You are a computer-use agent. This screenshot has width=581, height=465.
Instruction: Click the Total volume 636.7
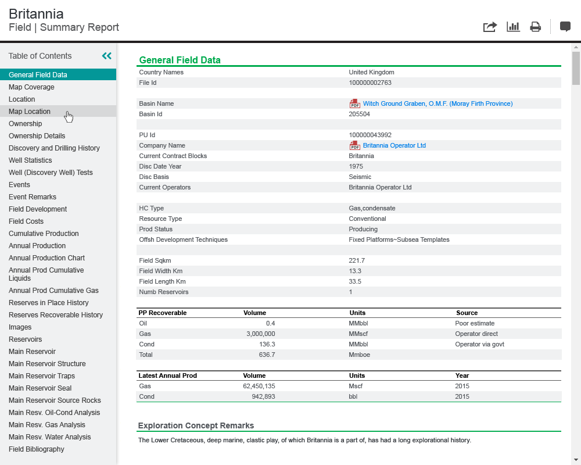tap(267, 355)
